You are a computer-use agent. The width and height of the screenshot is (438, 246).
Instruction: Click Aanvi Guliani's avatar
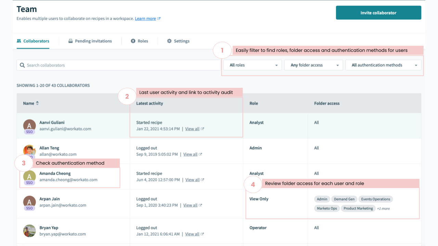click(x=29, y=125)
